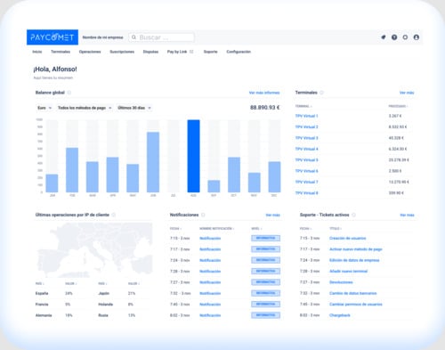
Task: Open the Euro currency dropdown
Action: point(44,108)
